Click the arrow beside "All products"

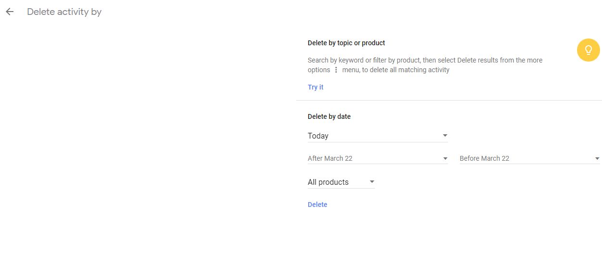[x=372, y=182]
